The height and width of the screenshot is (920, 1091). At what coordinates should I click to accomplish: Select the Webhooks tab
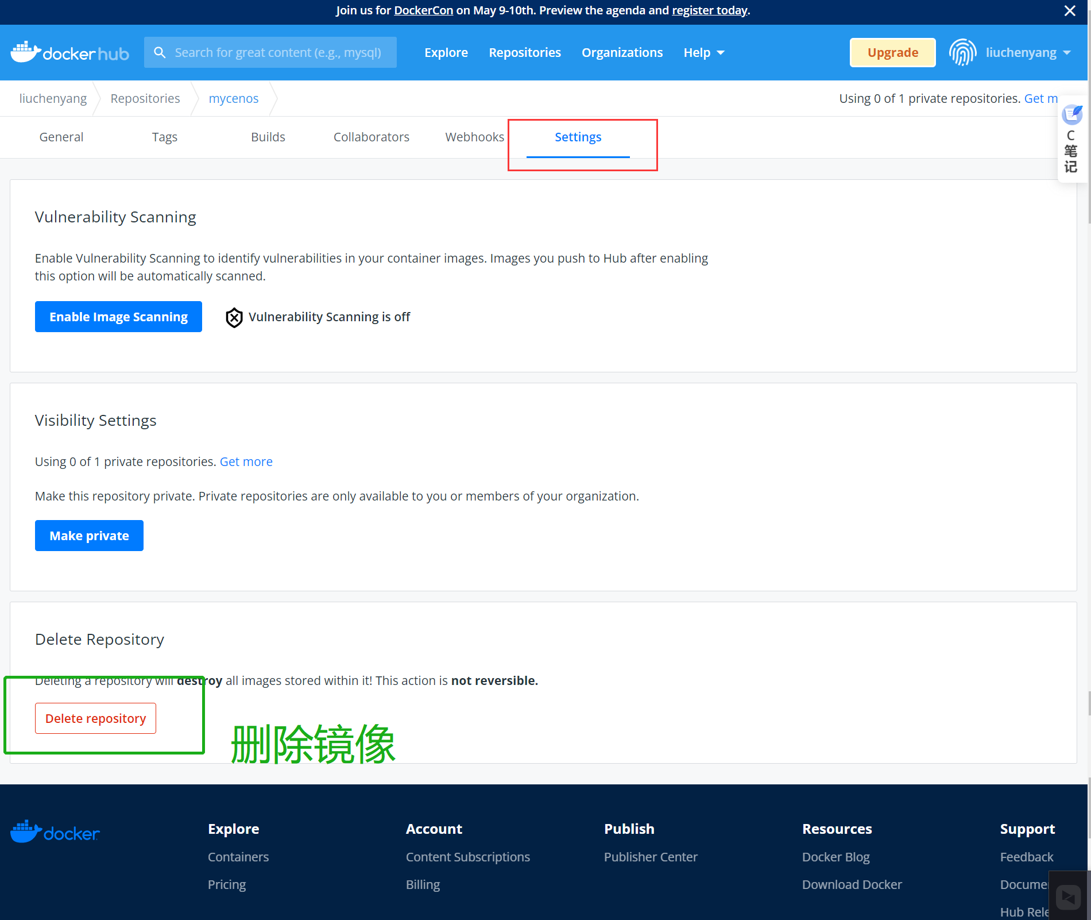click(x=474, y=137)
